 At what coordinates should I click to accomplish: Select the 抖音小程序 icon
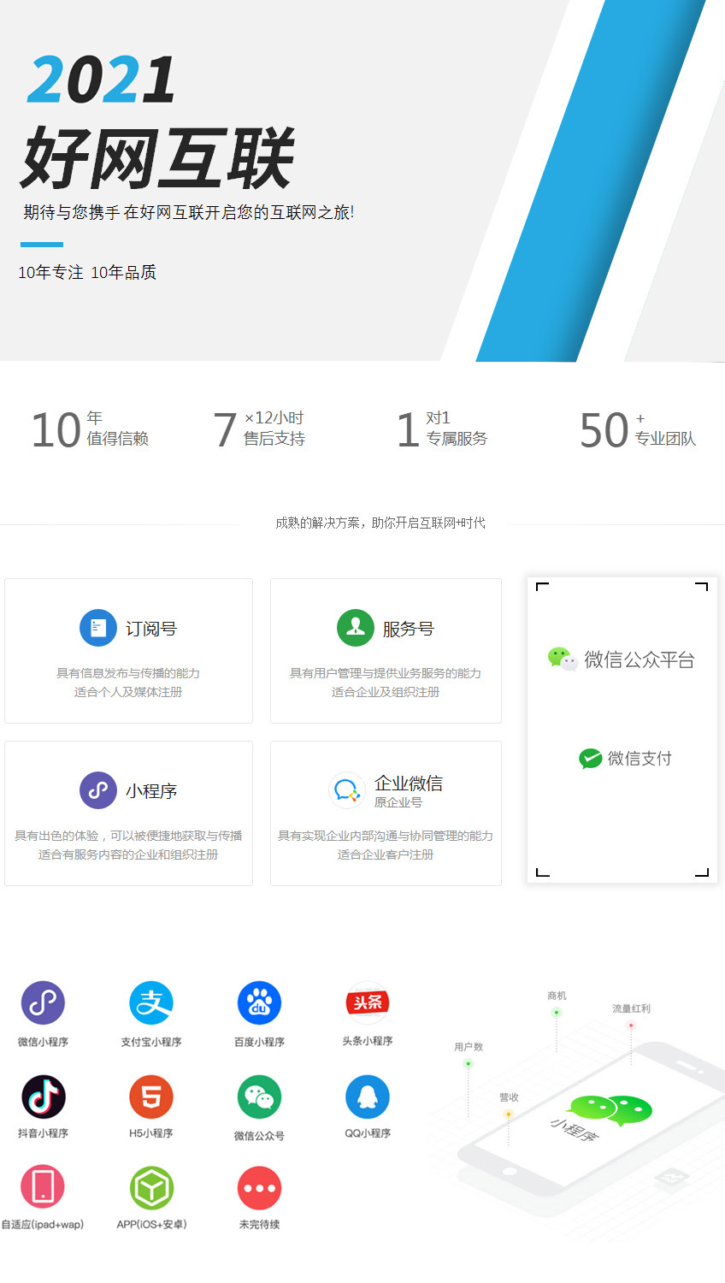point(43,1097)
